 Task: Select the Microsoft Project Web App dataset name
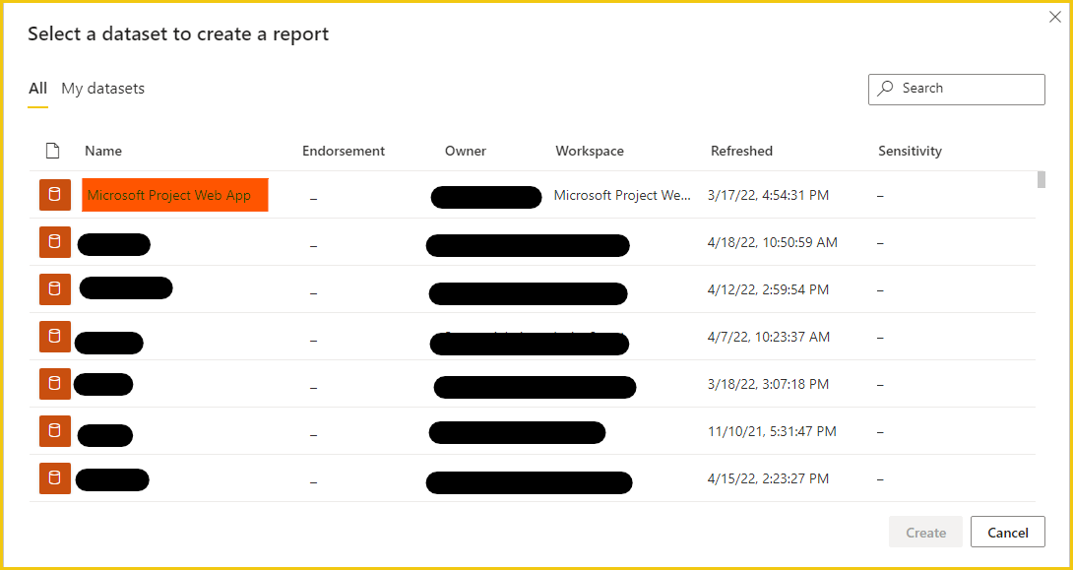click(x=169, y=195)
